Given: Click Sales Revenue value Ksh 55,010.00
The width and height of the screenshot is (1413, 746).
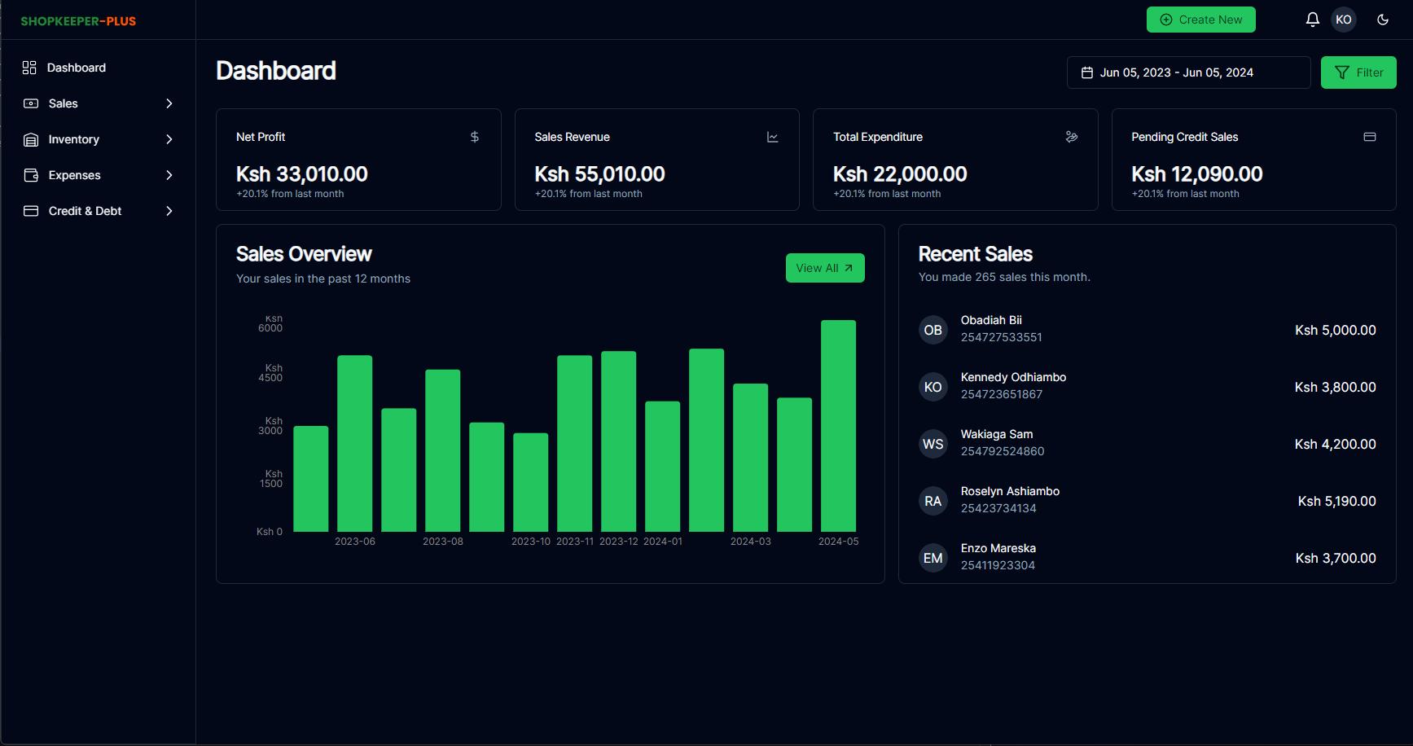Looking at the screenshot, I should click(x=600, y=173).
